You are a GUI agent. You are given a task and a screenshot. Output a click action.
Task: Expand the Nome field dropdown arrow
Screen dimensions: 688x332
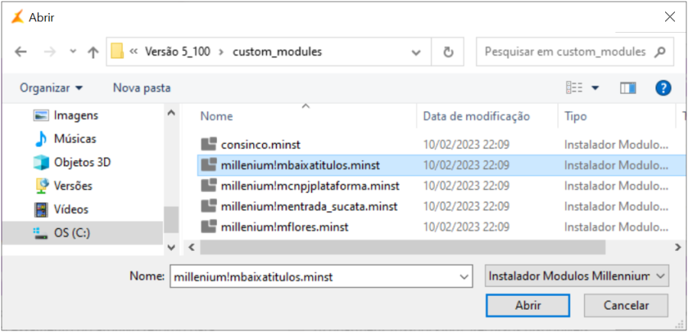(463, 278)
